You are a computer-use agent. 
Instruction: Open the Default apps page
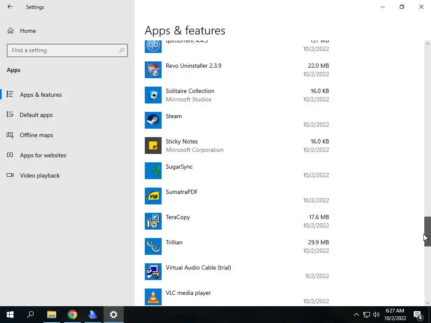pyautogui.click(x=67, y=115)
